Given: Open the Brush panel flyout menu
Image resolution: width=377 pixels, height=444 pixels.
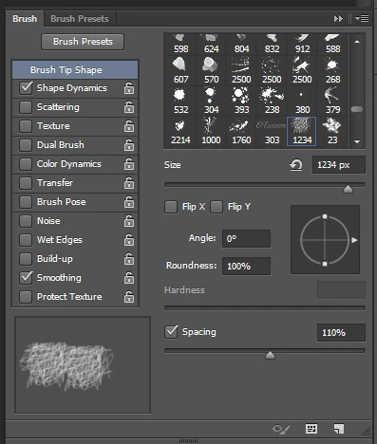Looking at the screenshot, I should click(x=362, y=19).
